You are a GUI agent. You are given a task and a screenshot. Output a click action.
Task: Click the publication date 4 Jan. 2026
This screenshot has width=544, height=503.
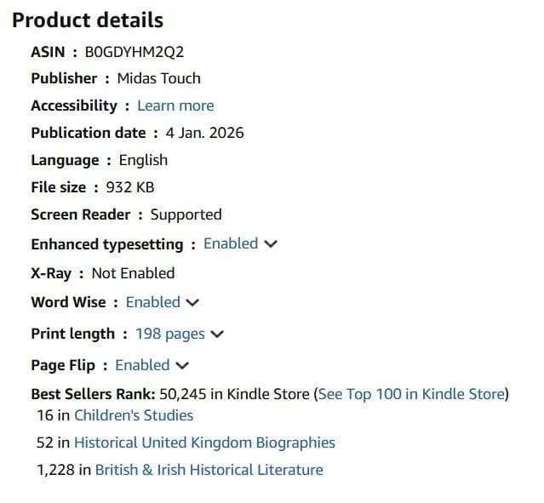click(x=204, y=133)
